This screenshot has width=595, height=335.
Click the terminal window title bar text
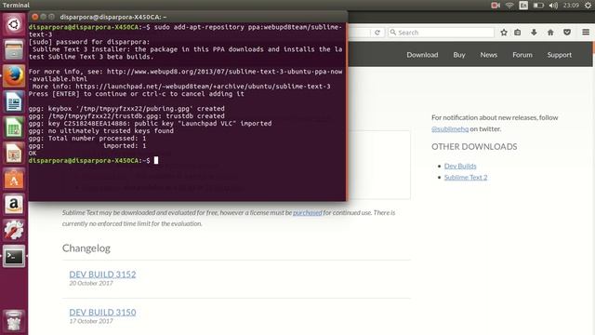pos(113,17)
